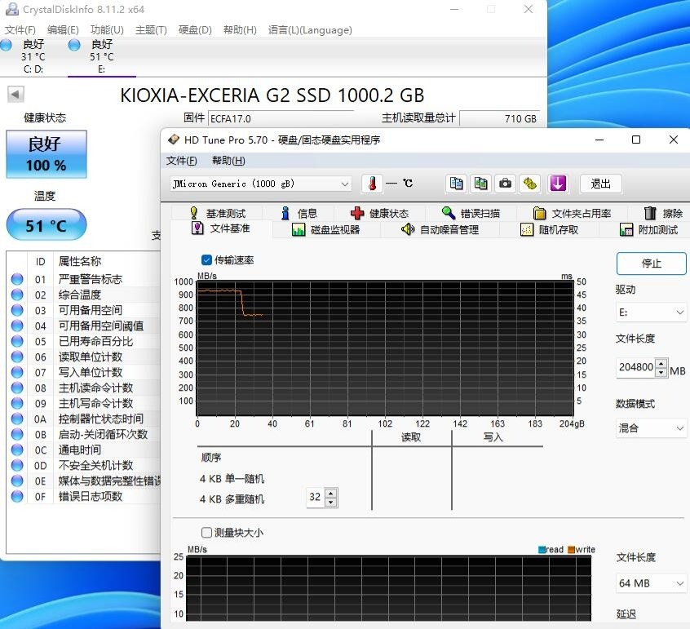Click the 退出 exit button
690x629 pixels.
click(x=600, y=184)
